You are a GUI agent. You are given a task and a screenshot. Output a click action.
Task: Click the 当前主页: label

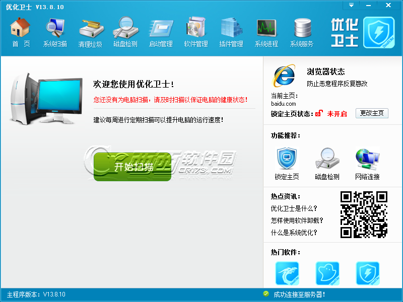click(x=284, y=96)
